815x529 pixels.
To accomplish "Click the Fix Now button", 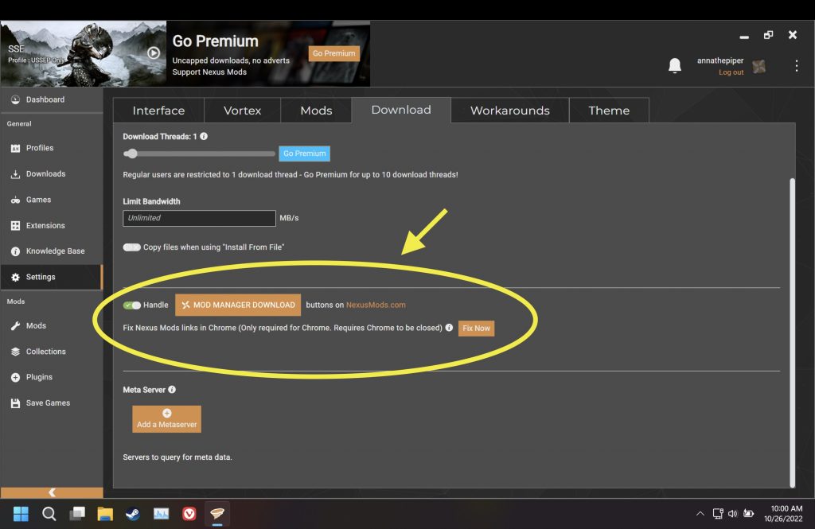I will [x=476, y=328].
